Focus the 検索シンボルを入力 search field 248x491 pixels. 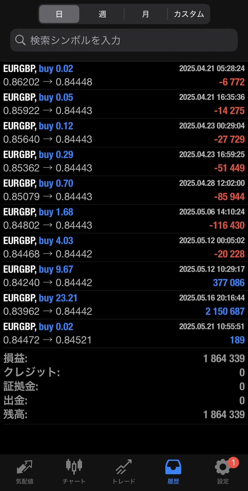tap(124, 40)
